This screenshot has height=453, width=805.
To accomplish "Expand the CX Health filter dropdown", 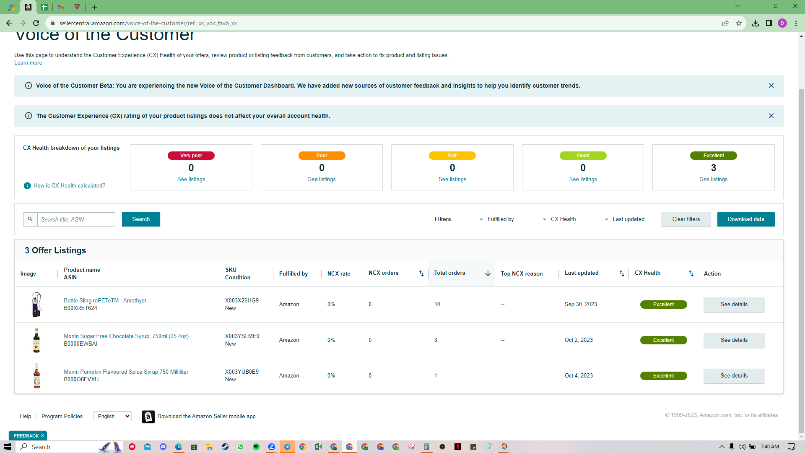I will tap(559, 219).
